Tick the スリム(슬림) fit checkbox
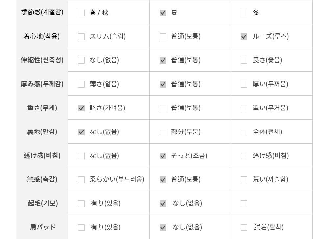This screenshot has width=329, height=239. click(81, 37)
